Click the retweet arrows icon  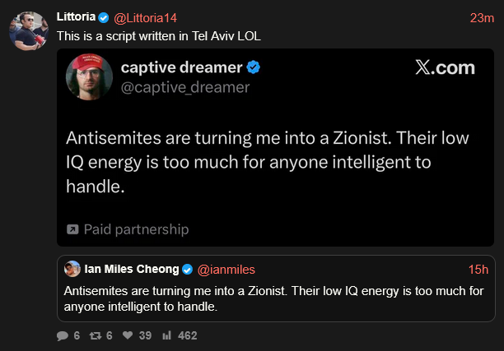(96, 335)
